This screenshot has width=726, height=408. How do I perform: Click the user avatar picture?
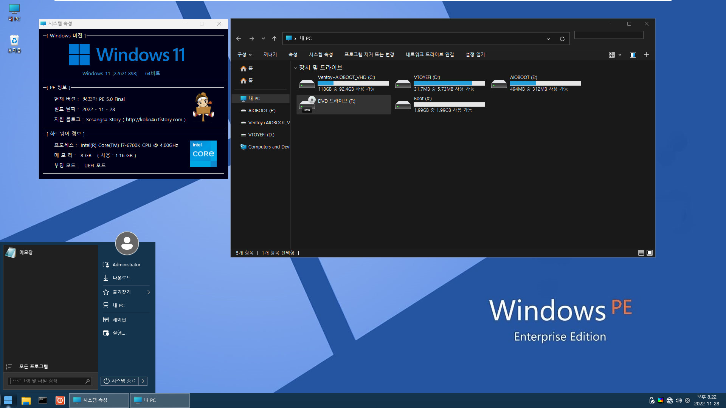(127, 243)
